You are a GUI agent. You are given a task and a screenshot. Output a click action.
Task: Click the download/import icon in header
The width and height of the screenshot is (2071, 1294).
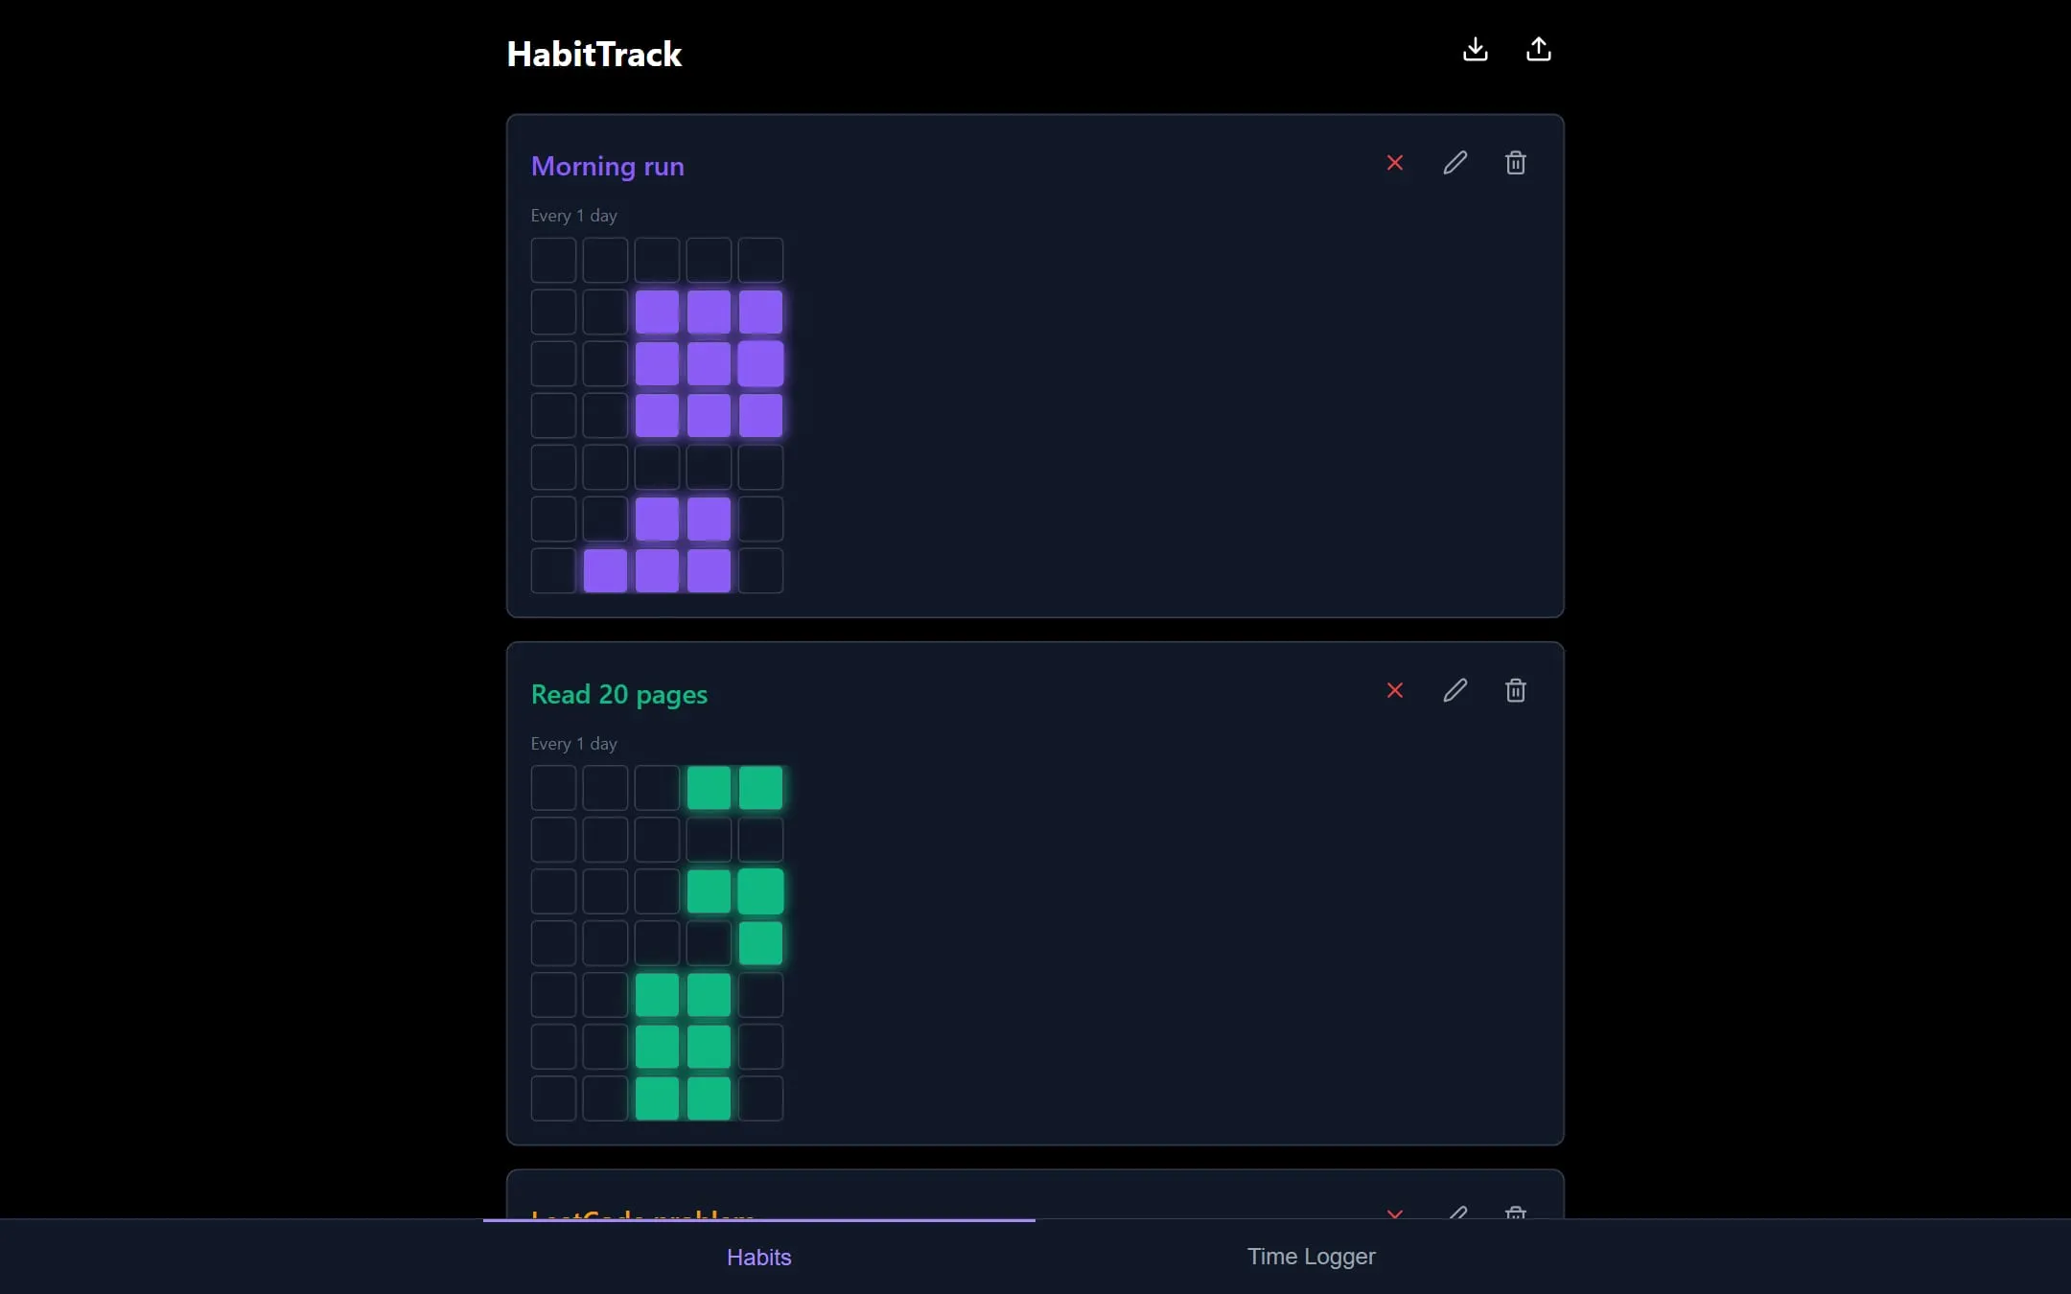(1475, 50)
